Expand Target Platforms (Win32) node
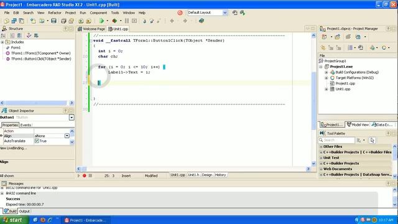The height and width of the screenshot is (224, 398). coord(326,78)
